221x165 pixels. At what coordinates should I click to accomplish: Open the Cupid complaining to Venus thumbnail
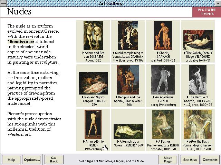[x=128, y=35]
